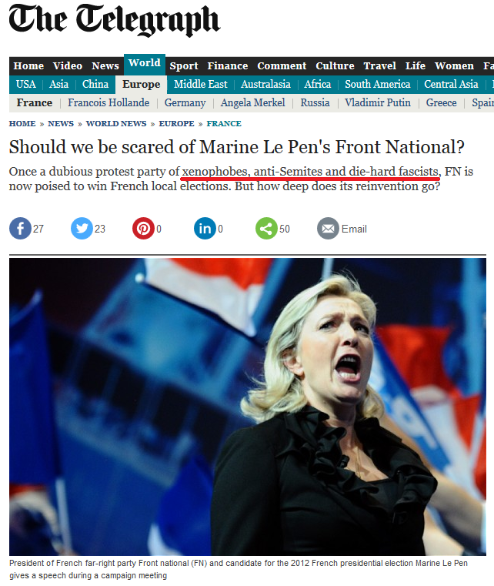Open the Comment section
The image size is (494, 586).
(x=282, y=65)
